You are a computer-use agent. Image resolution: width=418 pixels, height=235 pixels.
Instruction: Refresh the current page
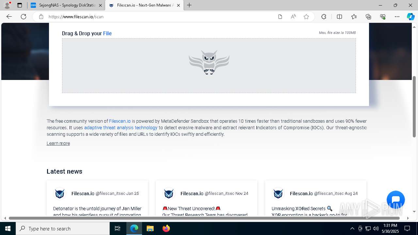pyautogui.click(x=24, y=17)
